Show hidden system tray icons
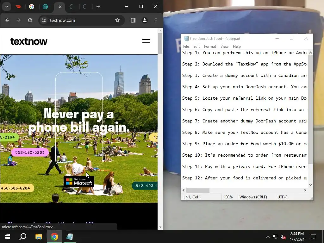Image resolution: width=324 pixels, height=243 pixels. [x=268, y=237]
